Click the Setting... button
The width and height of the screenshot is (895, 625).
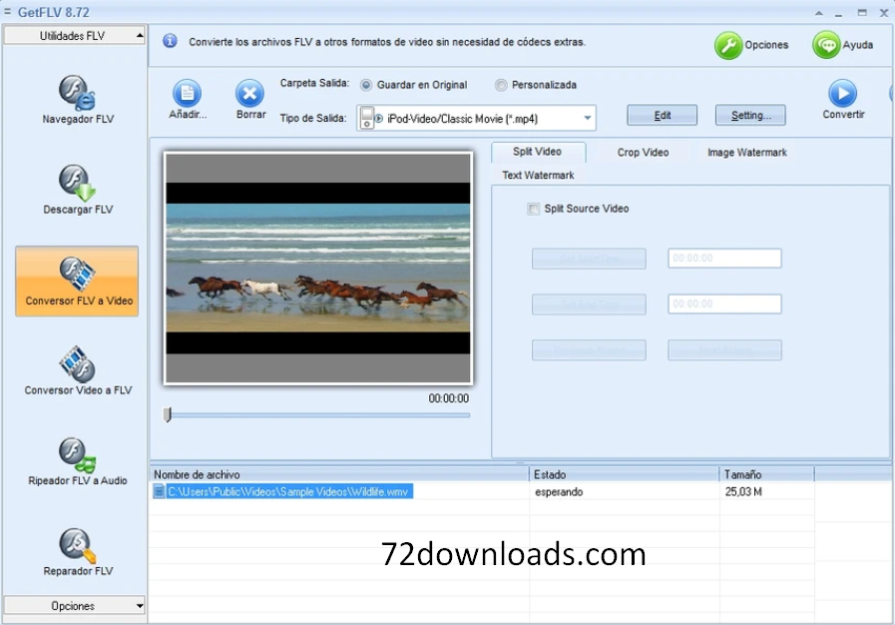click(x=750, y=116)
